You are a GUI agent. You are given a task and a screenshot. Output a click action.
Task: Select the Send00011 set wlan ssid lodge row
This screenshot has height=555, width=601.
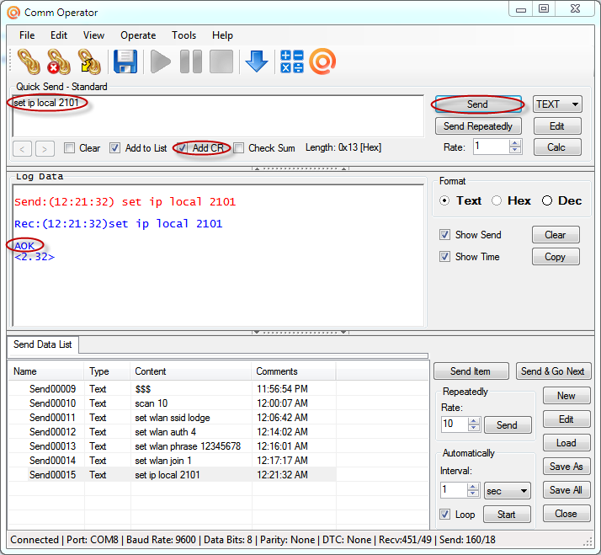coord(172,418)
